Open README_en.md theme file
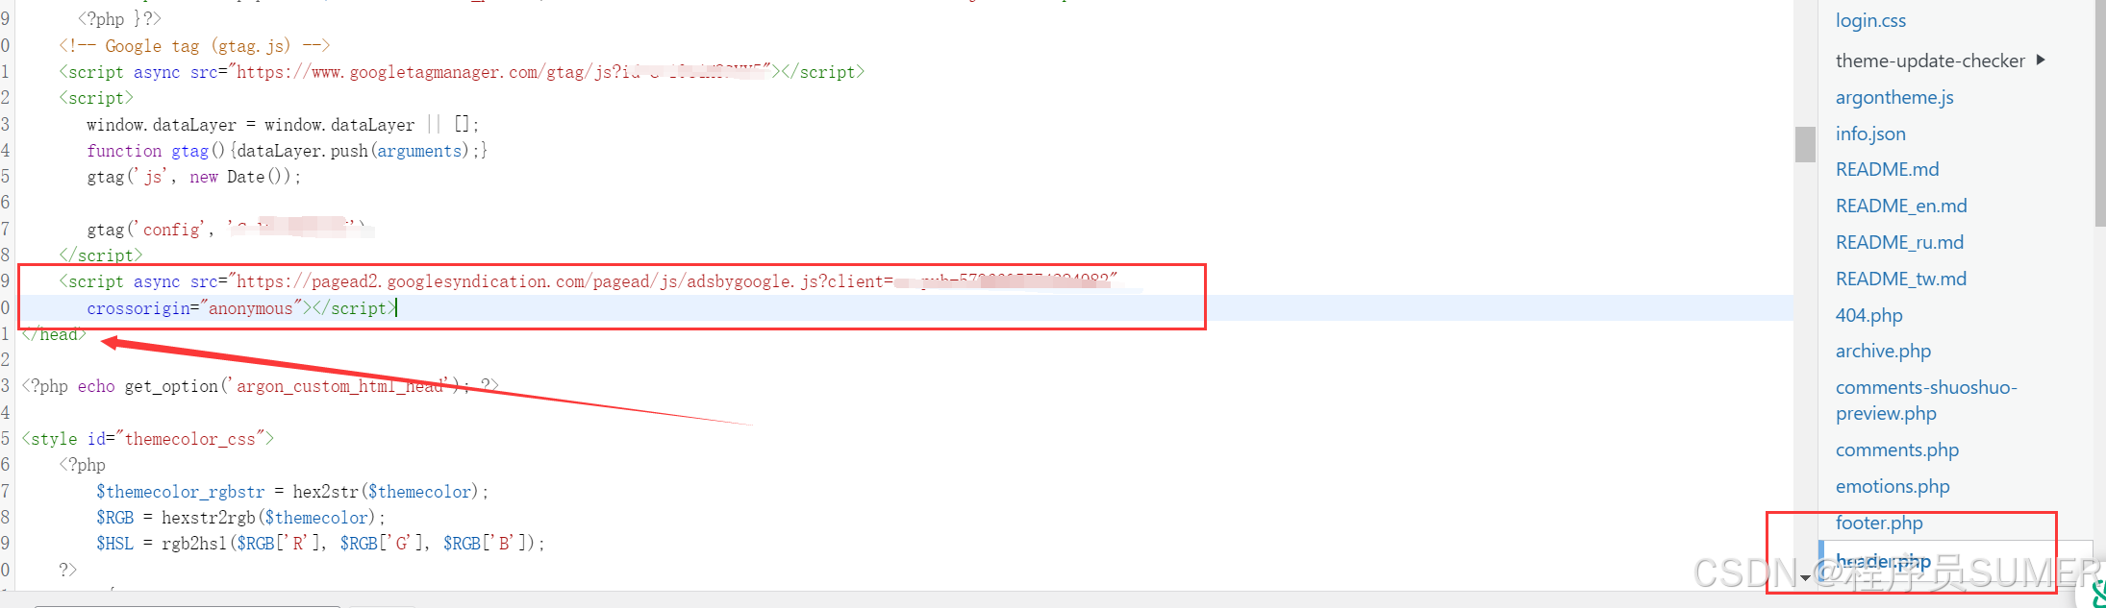Viewport: 2106px width, 608px height. click(1900, 207)
